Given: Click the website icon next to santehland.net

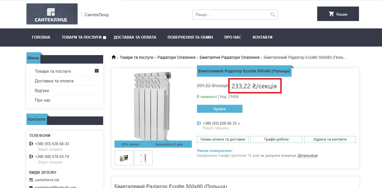Looking at the screenshot, I should tap(31, 180).
